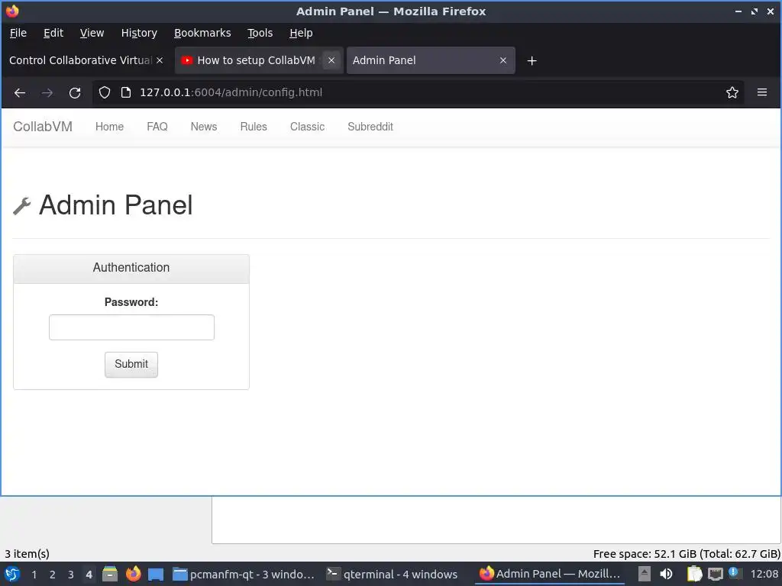
Task: Go to the Home nav link
Action: [109, 127]
